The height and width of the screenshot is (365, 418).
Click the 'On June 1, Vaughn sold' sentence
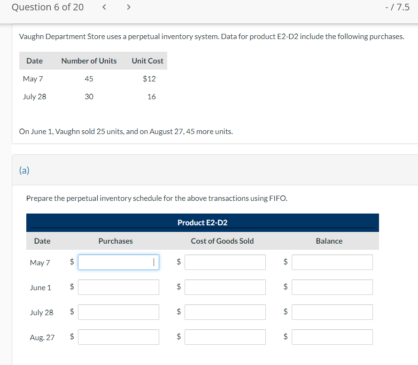click(x=126, y=132)
